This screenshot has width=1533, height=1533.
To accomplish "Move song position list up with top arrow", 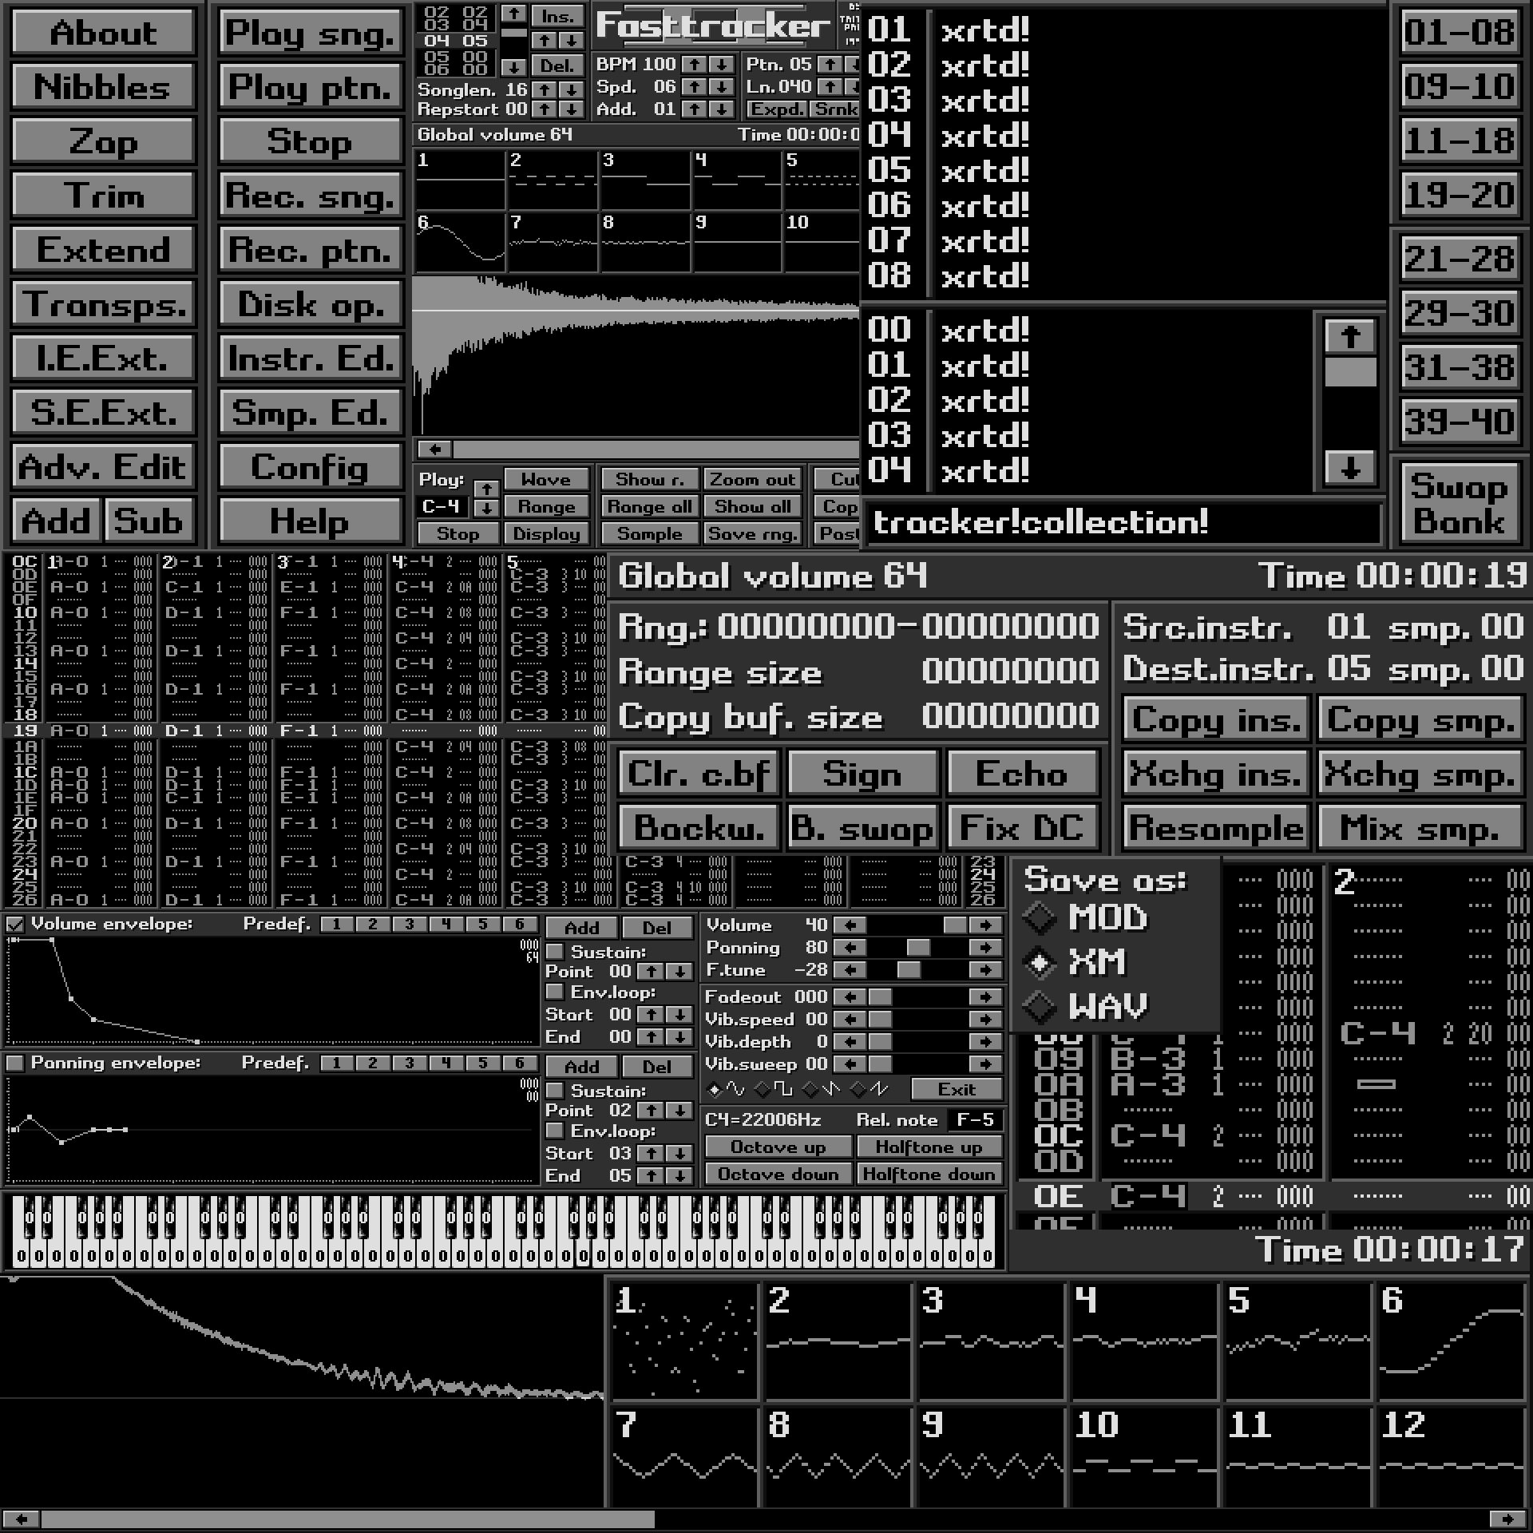I will (513, 14).
